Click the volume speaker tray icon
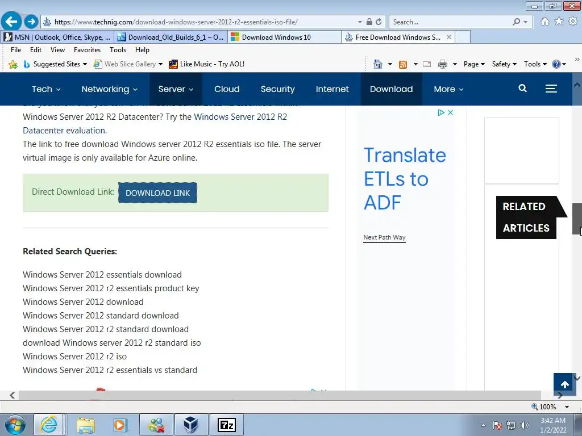 point(525,425)
